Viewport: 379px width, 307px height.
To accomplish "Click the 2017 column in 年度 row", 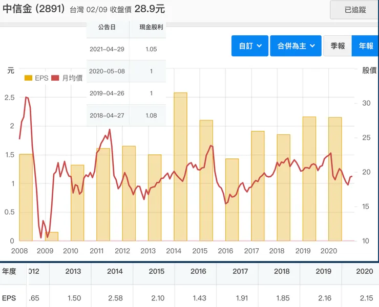I will tap(240, 271).
